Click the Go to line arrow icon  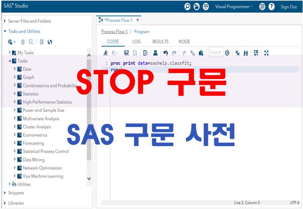pos(227,53)
